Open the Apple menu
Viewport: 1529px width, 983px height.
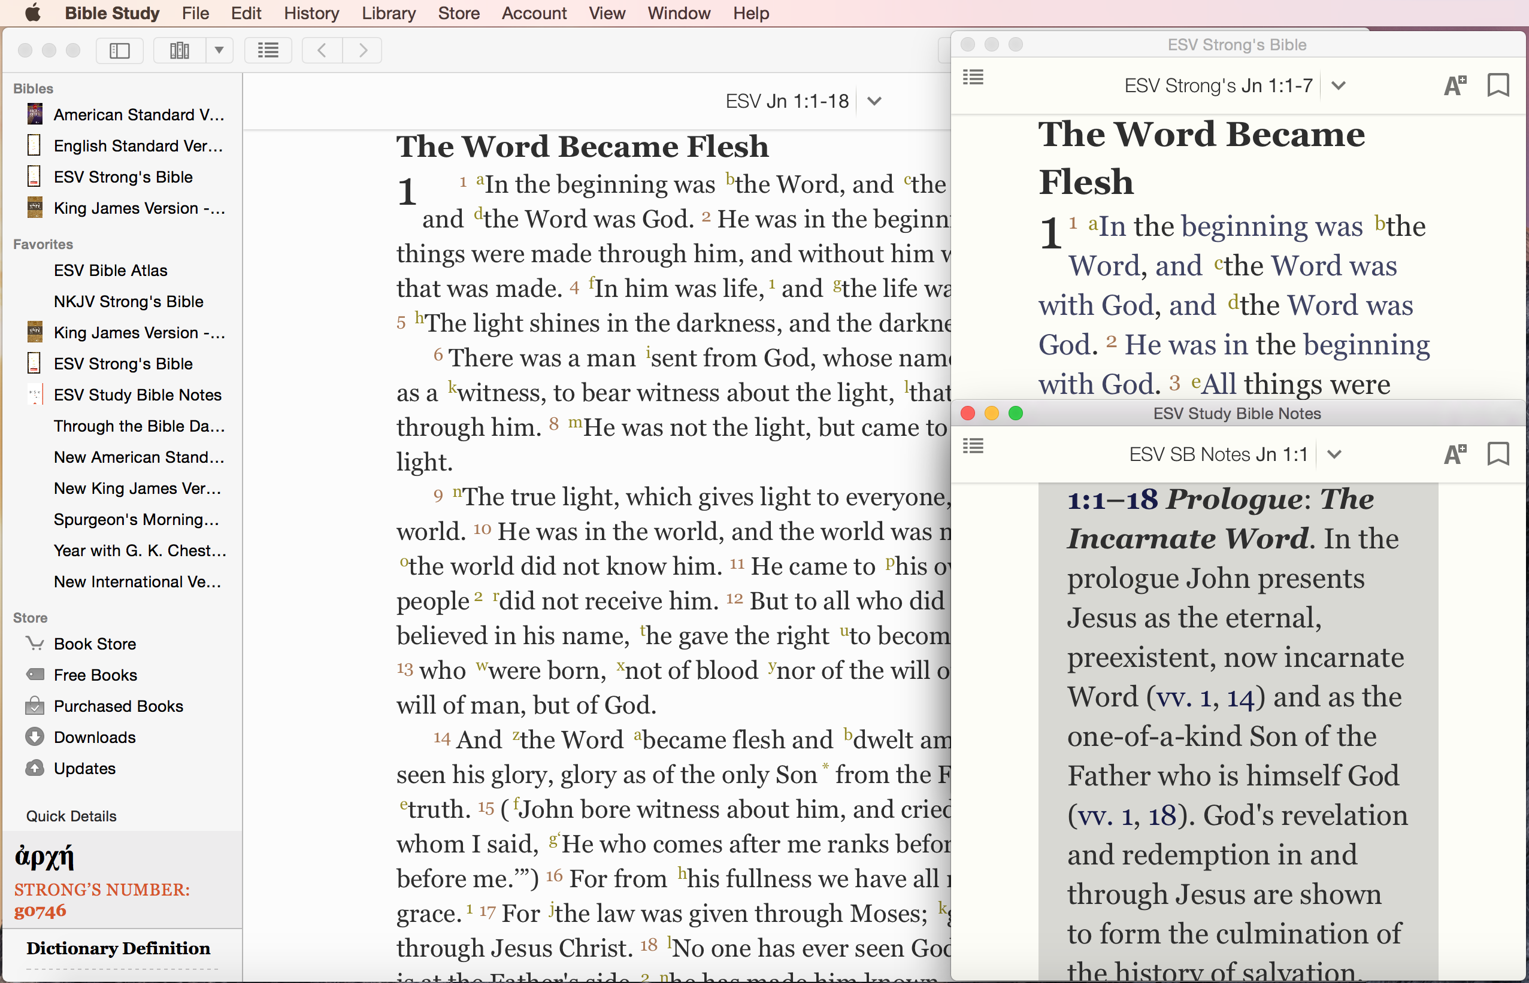[x=32, y=13]
